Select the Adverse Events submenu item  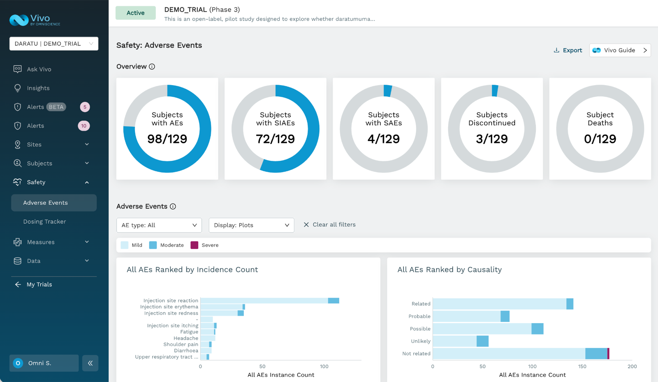pos(54,203)
